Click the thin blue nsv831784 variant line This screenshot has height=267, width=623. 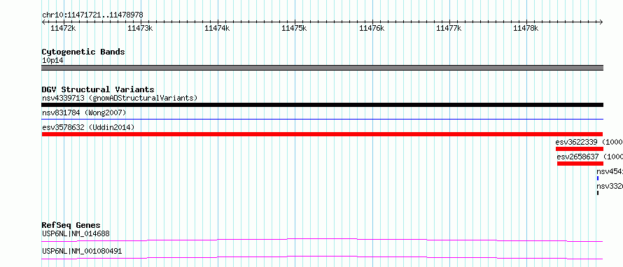(x=322, y=119)
